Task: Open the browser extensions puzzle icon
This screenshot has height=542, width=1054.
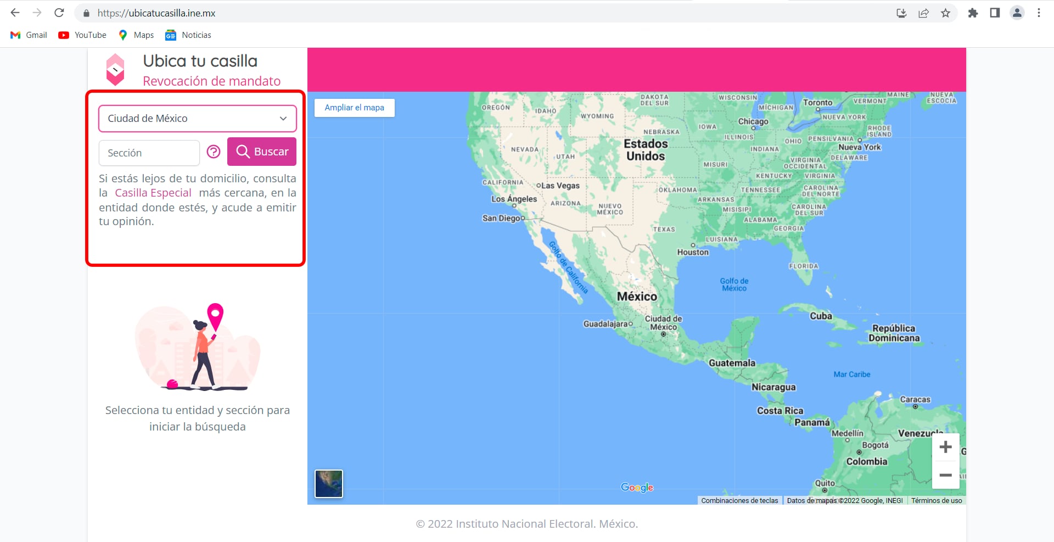Action: point(973,13)
